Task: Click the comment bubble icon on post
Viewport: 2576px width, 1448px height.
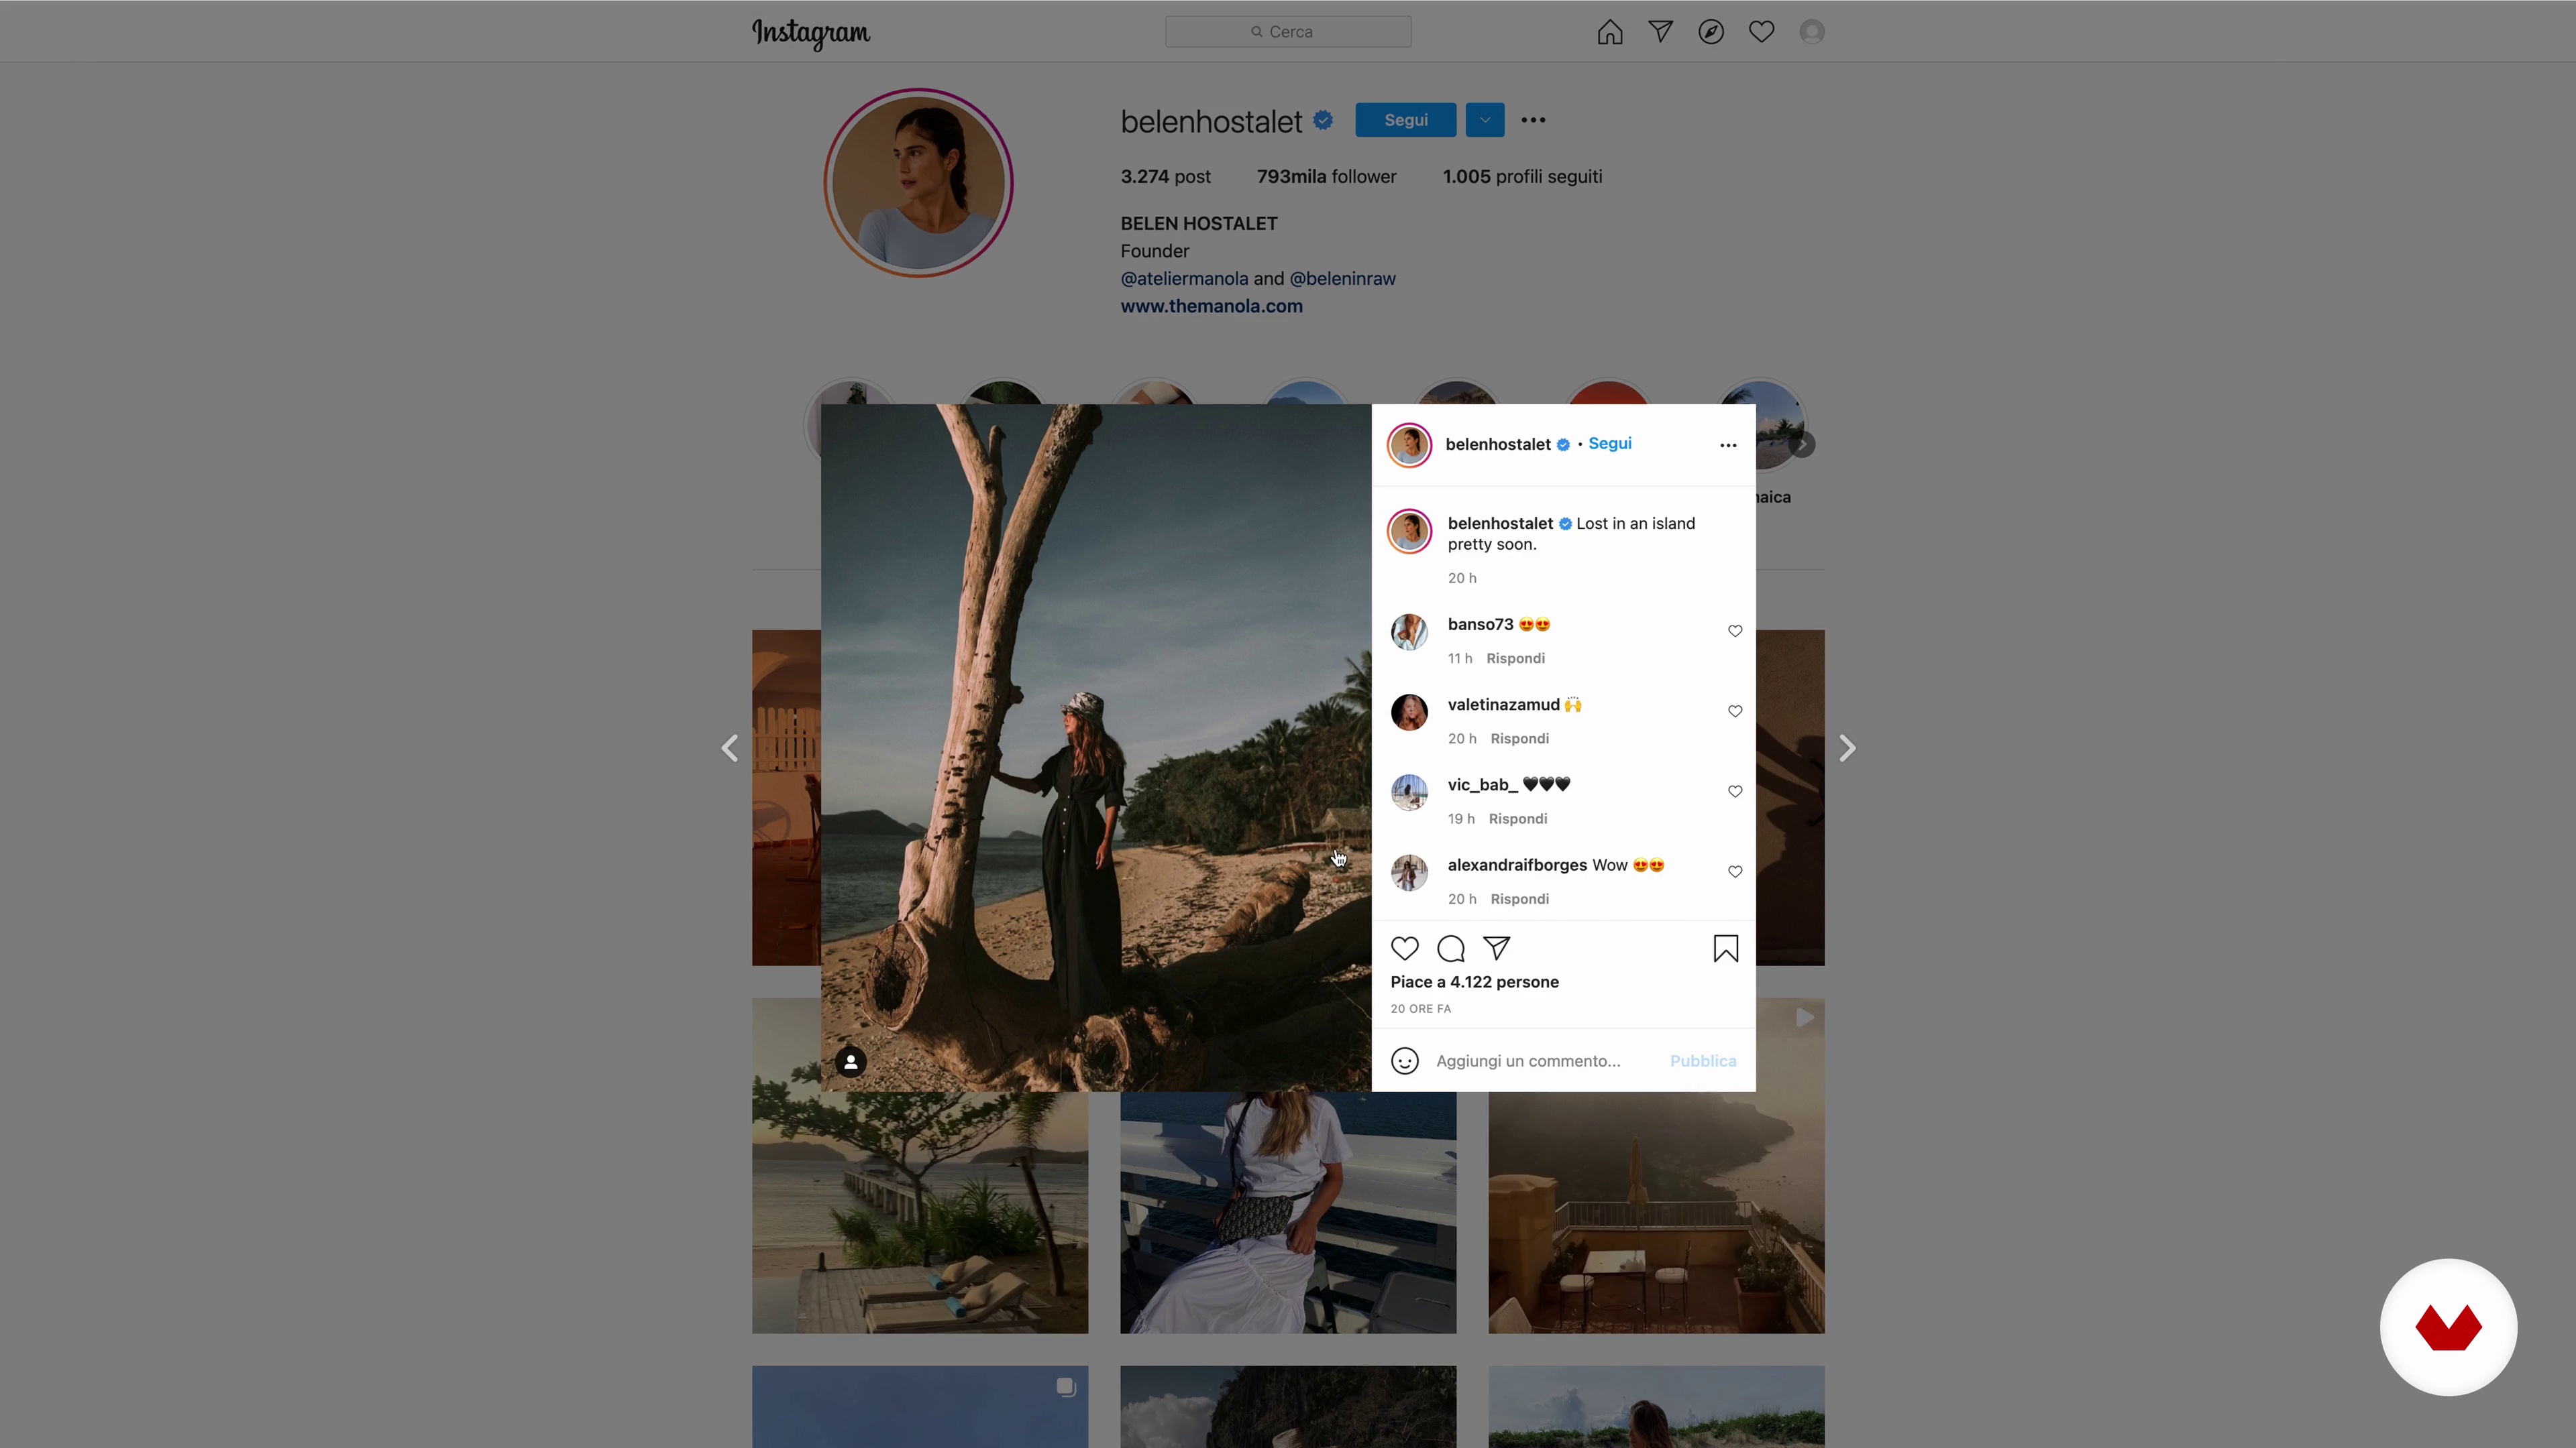Action: (x=1451, y=949)
